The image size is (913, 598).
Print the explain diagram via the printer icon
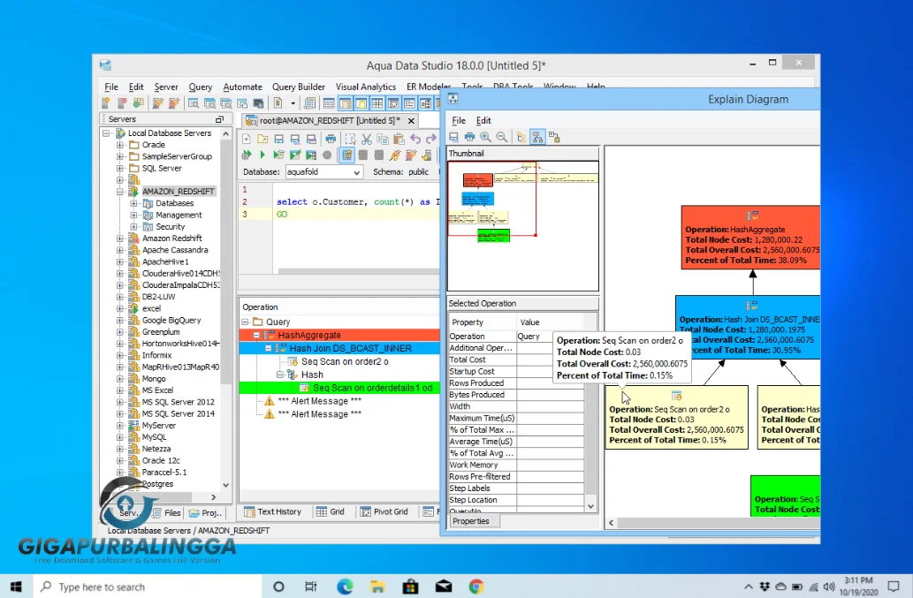pos(469,137)
